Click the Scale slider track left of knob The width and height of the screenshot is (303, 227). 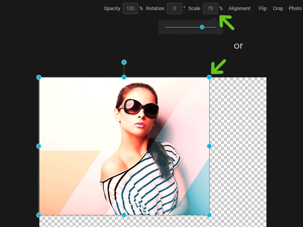(x=182, y=27)
